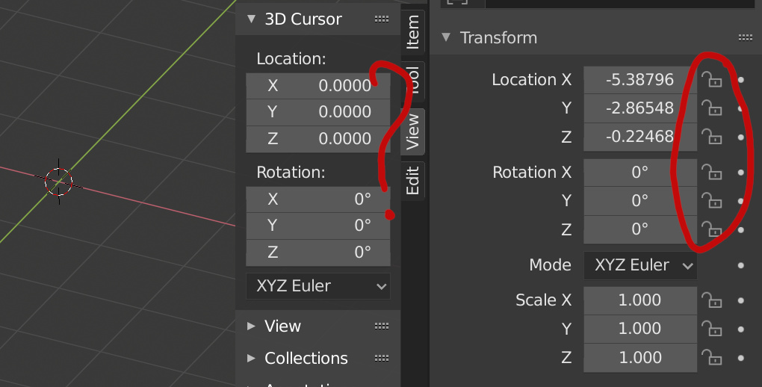Animate Rotation Y property dot
The image size is (762, 387).
click(x=740, y=201)
